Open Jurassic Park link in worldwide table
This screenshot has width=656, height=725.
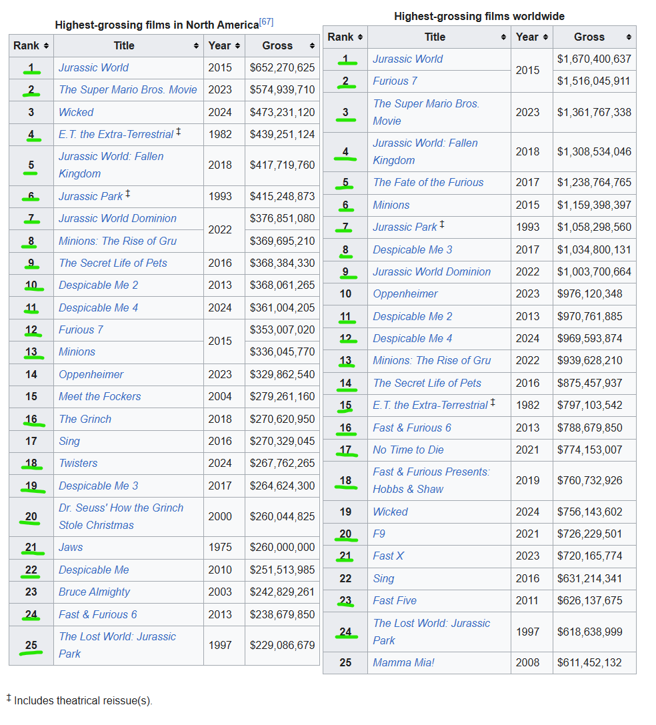click(x=405, y=227)
